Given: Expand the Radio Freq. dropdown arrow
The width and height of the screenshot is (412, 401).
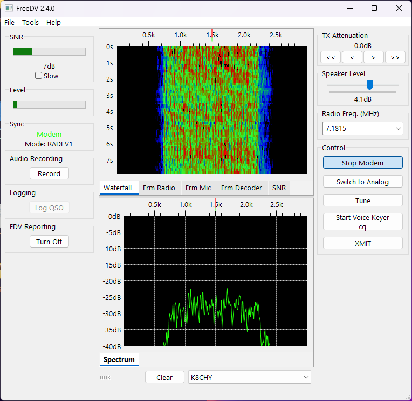Looking at the screenshot, I should click(398, 129).
